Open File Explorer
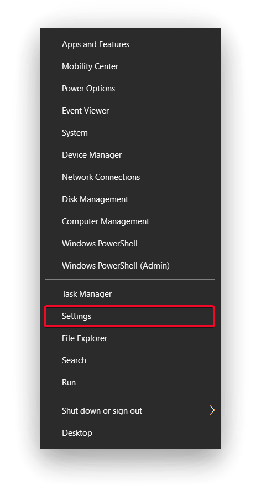The width and height of the screenshot is (261, 500). tap(130, 338)
